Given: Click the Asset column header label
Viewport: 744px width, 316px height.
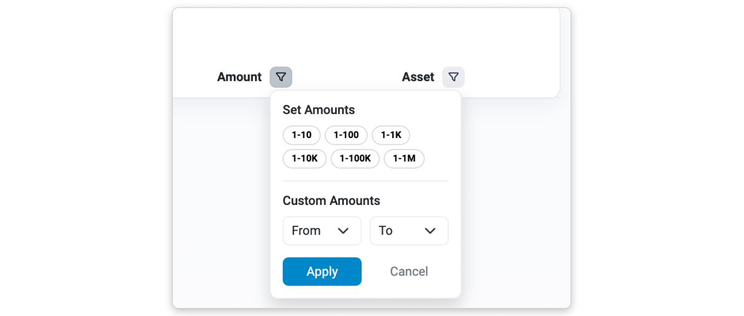Looking at the screenshot, I should click(x=418, y=77).
